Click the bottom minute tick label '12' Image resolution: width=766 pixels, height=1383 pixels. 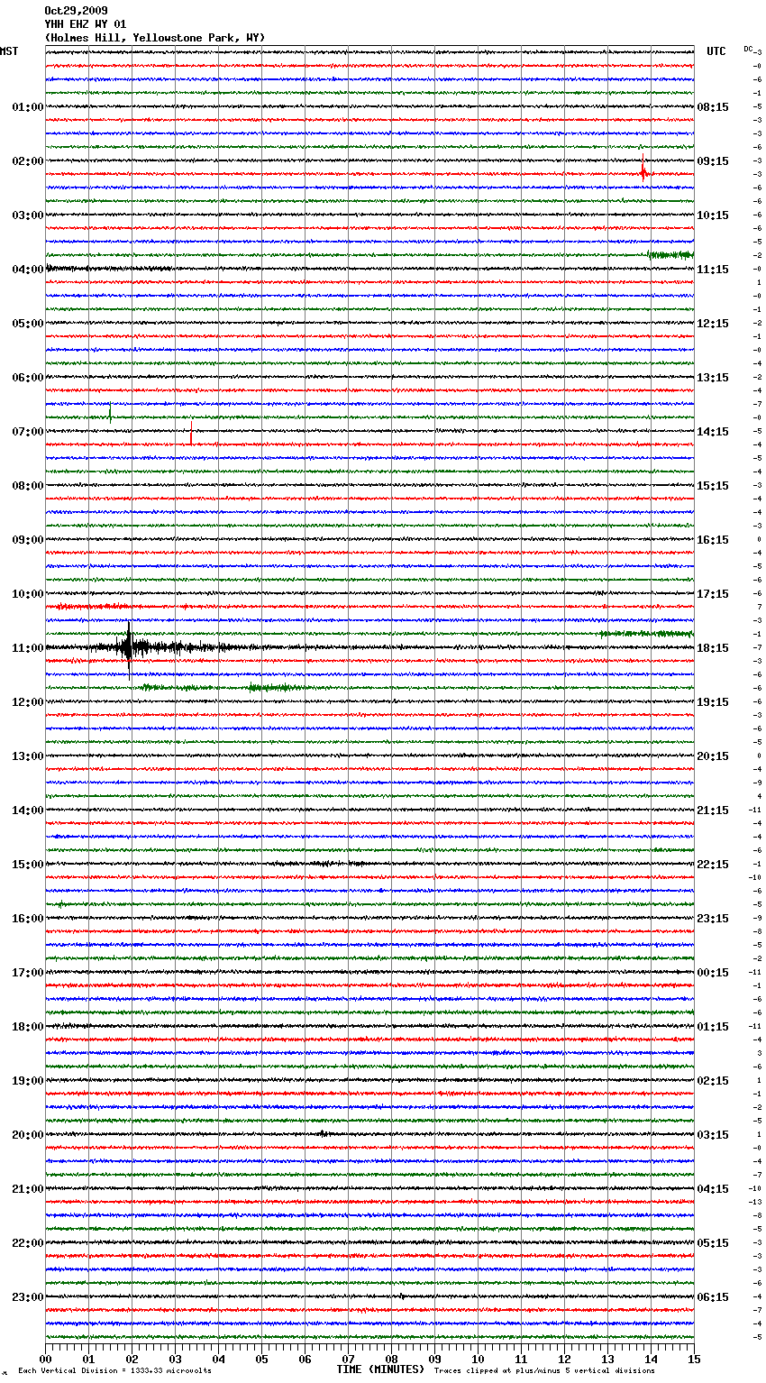point(565,1359)
